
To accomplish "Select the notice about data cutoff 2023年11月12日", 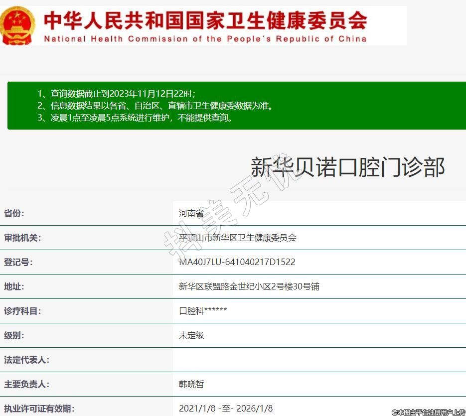I will coord(117,93).
